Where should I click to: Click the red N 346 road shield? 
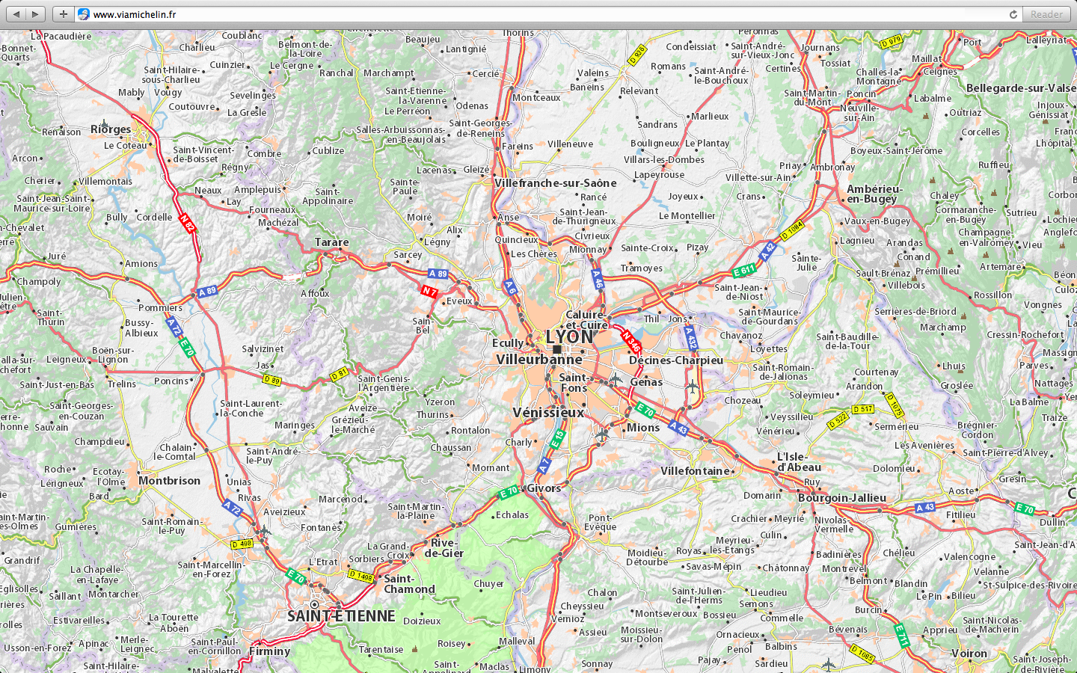tap(631, 342)
